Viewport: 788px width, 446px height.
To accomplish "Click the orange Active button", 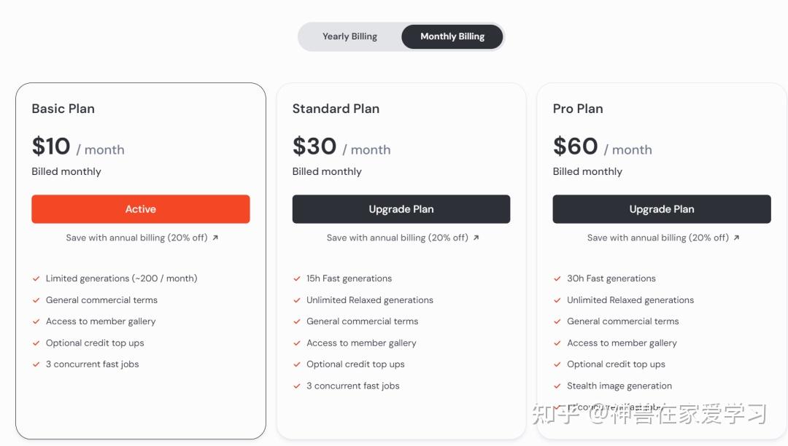I will 141,209.
